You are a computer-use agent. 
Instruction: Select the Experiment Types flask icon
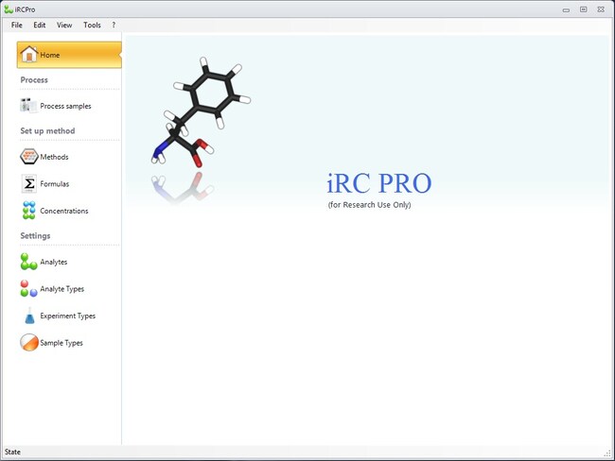(29, 316)
